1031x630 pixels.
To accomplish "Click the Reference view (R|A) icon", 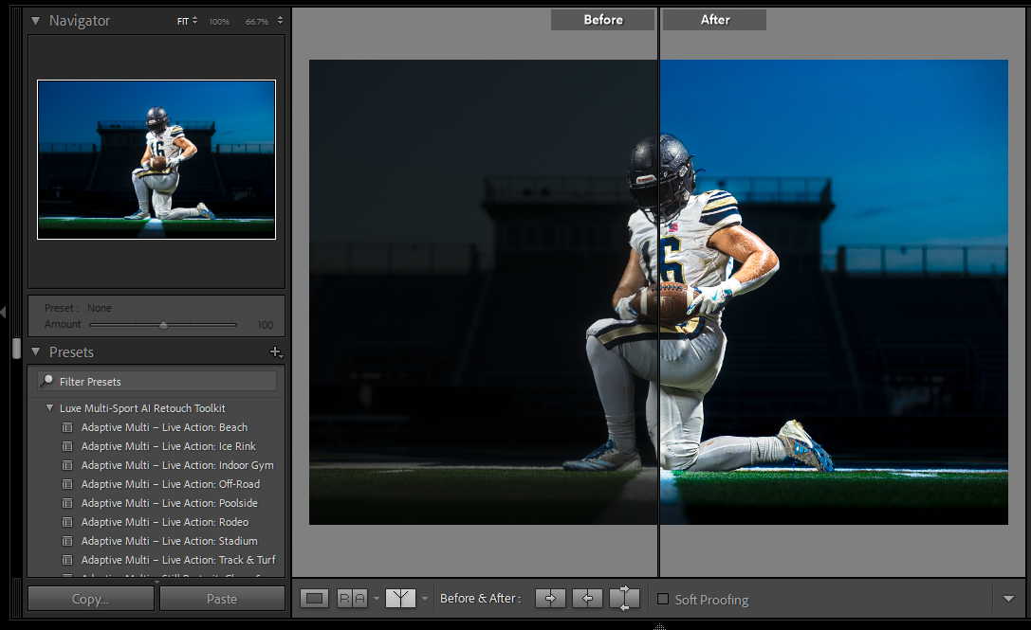I will coord(351,599).
